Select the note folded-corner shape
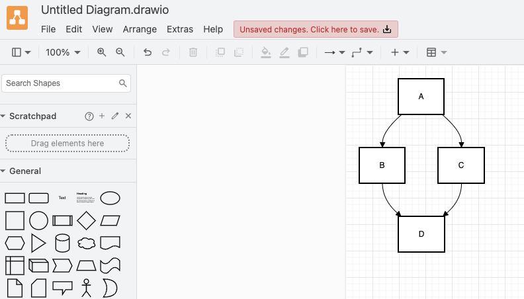Screen dimensions: 524x299 point(15,288)
